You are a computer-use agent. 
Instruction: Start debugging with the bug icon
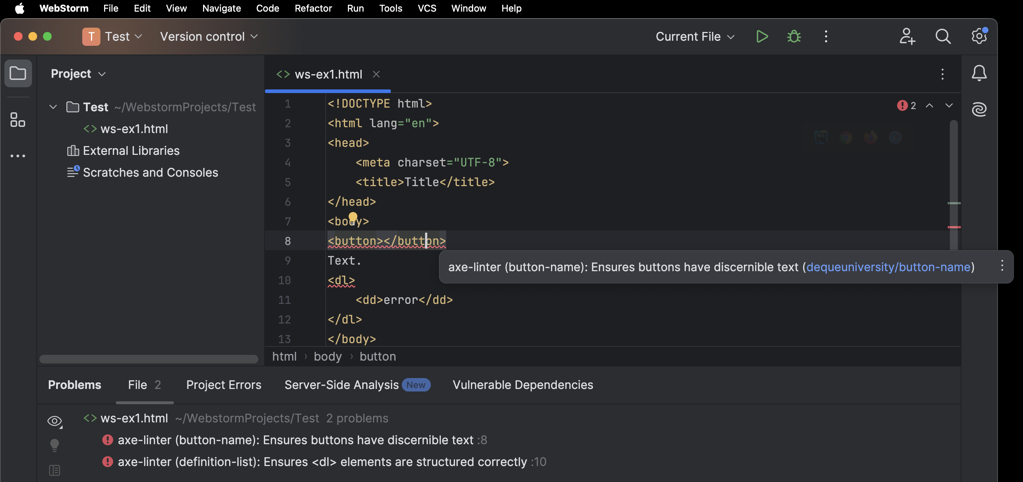793,36
